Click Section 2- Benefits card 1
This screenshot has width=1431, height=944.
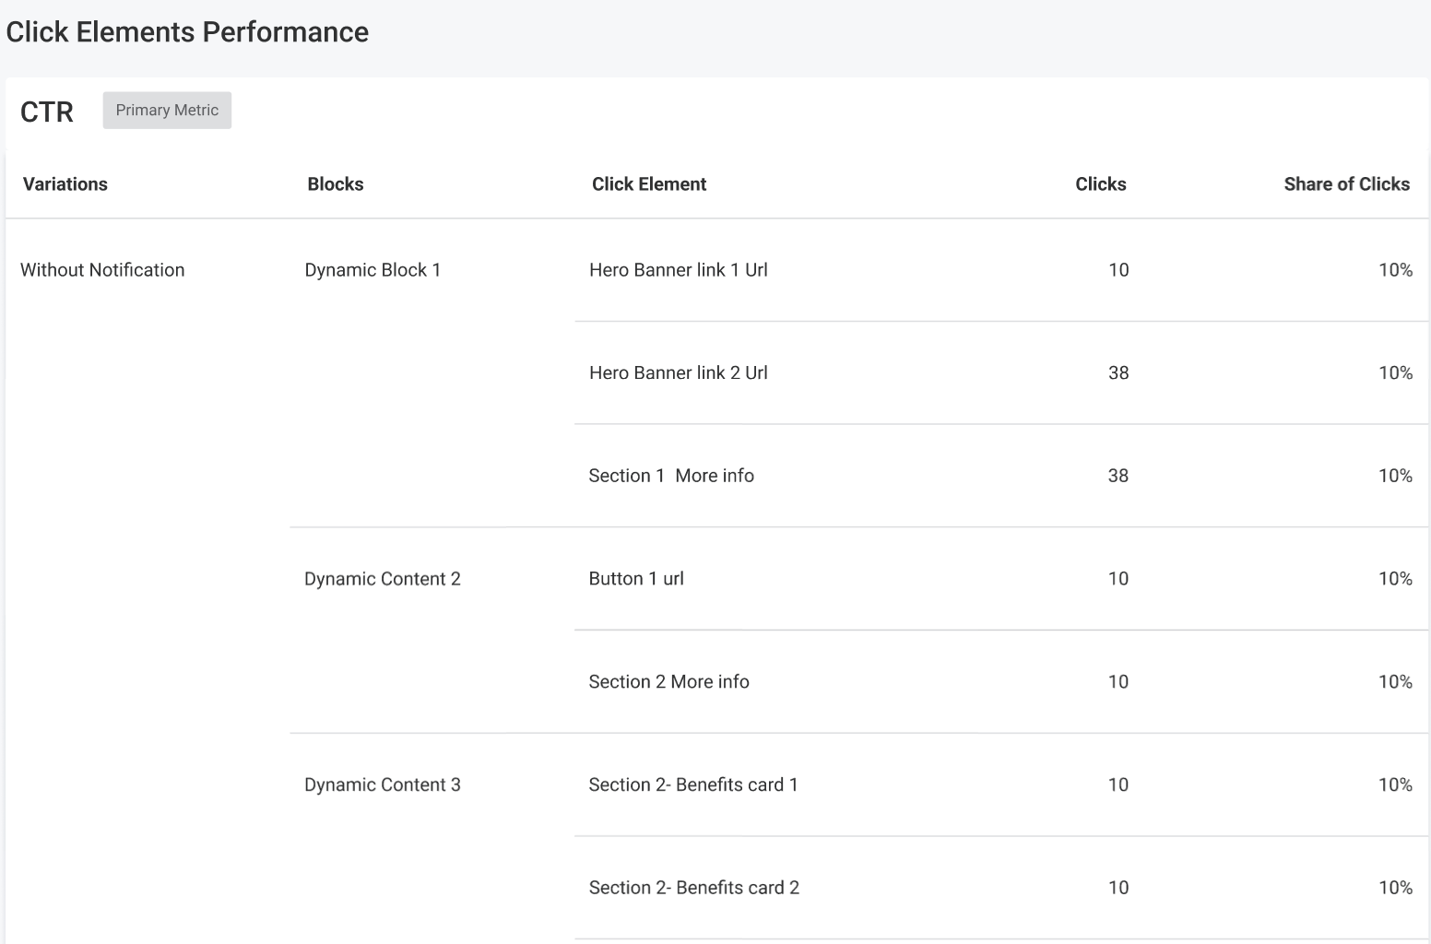point(693,785)
